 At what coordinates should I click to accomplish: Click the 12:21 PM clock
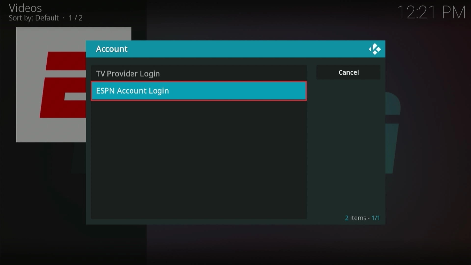point(431,12)
